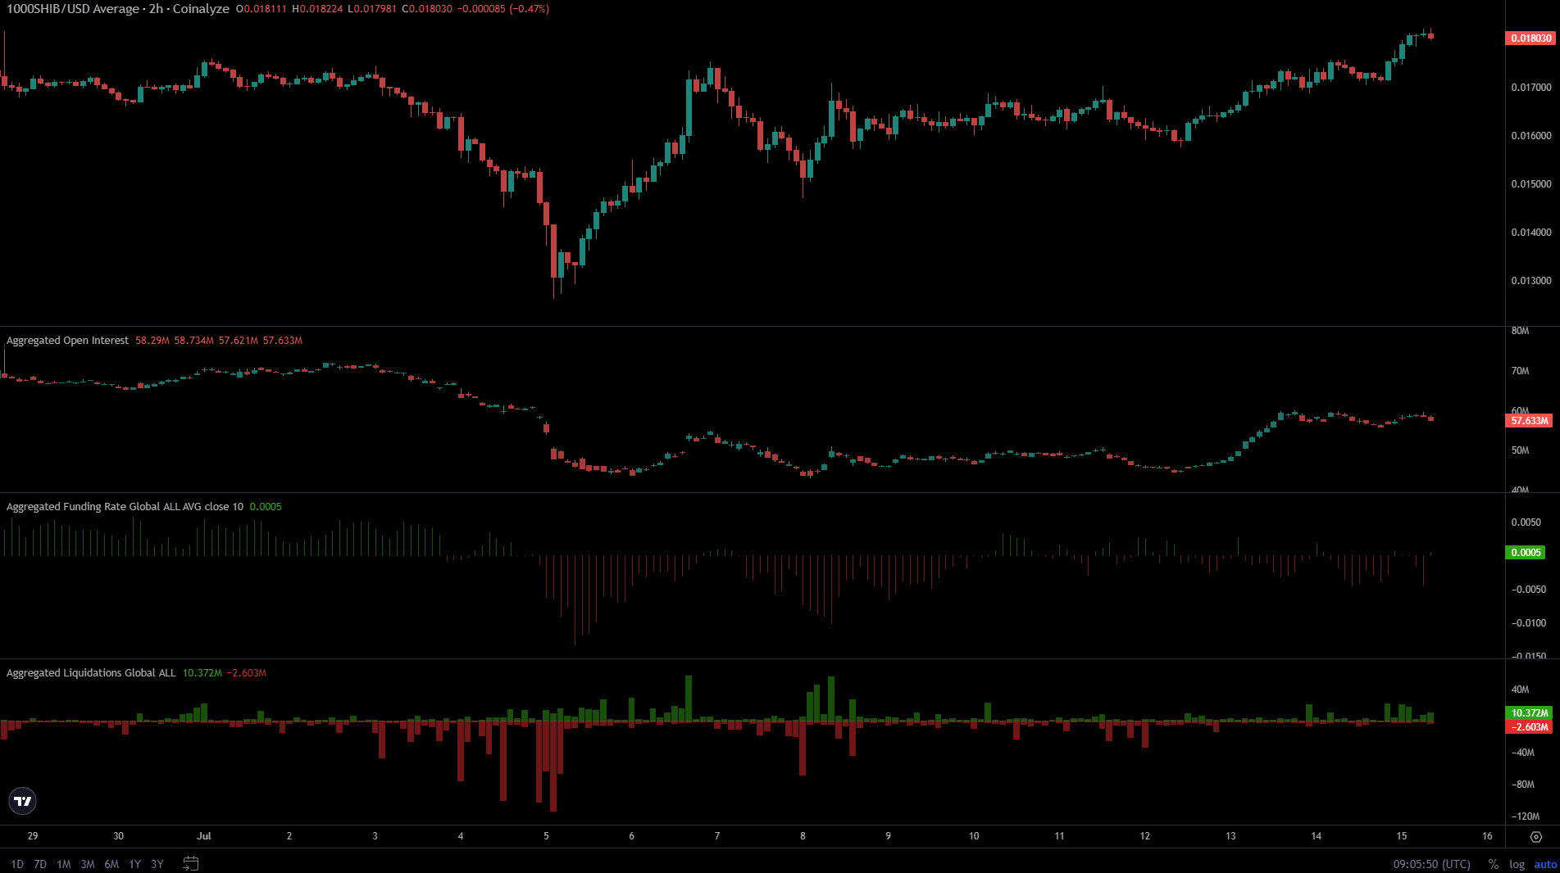The width and height of the screenshot is (1560, 873).
Task: Toggle percent scale mode
Action: click(x=1494, y=864)
